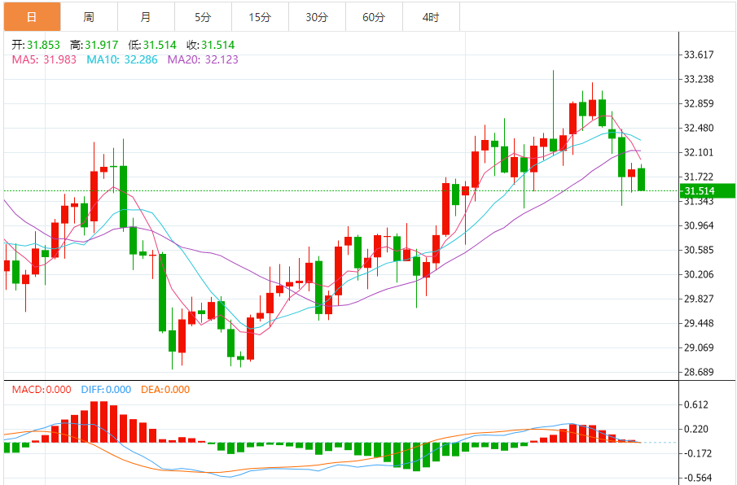
Task: Click the 33.238 price axis label
Action: [x=699, y=79]
